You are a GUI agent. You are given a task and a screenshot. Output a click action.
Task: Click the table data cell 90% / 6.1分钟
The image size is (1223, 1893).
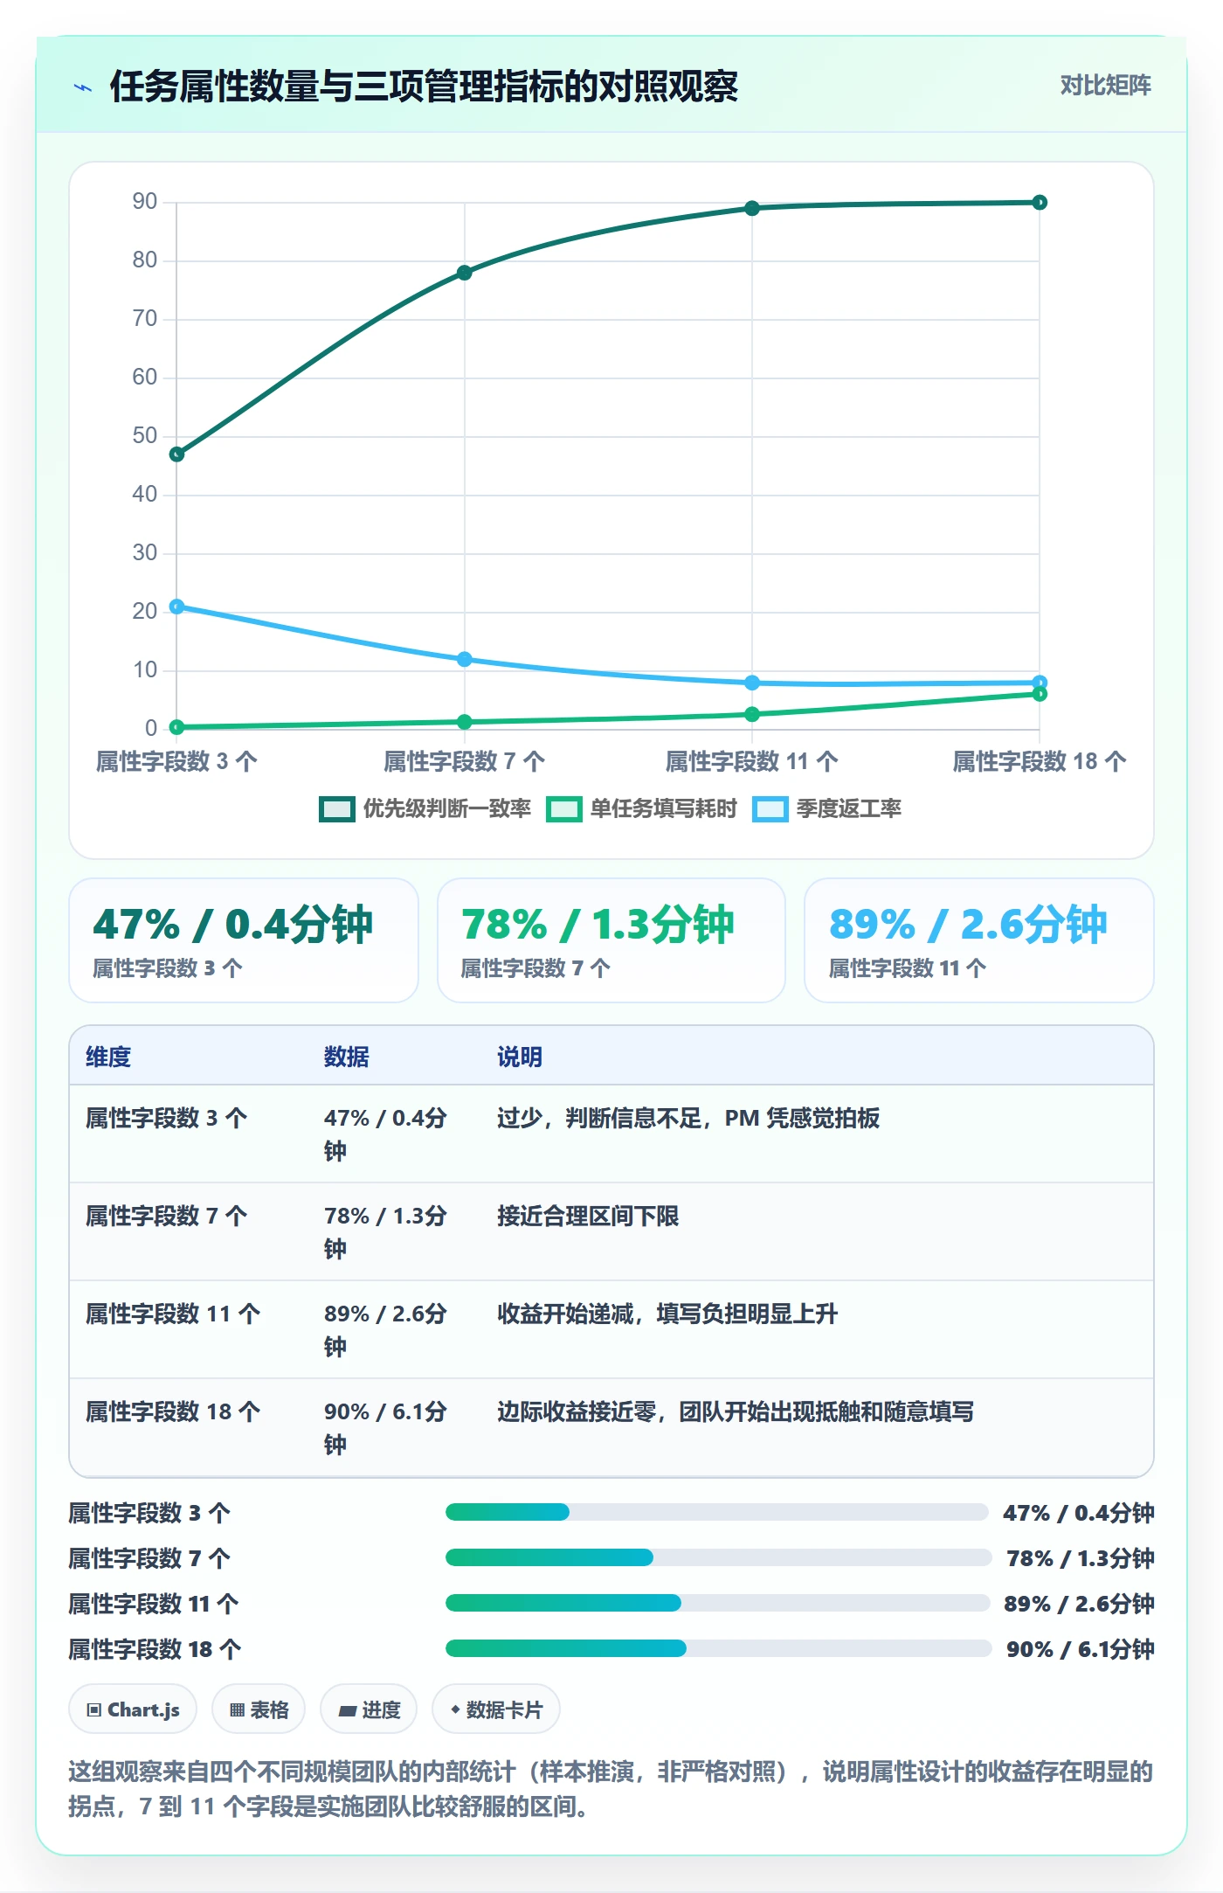coord(385,1428)
